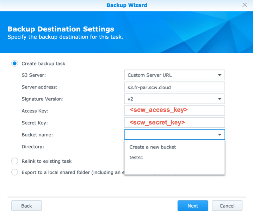
Task: Expand the Signature Version dropdown arrow
Action: click(219, 99)
